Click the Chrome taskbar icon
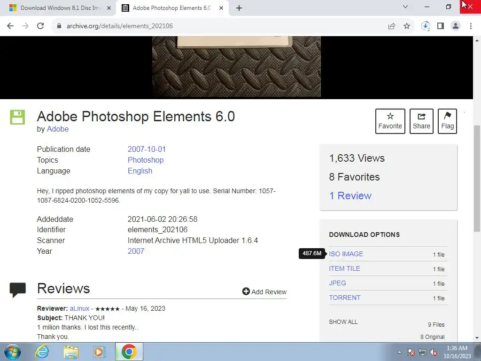Viewport: 481px width, 361px height. click(x=129, y=352)
